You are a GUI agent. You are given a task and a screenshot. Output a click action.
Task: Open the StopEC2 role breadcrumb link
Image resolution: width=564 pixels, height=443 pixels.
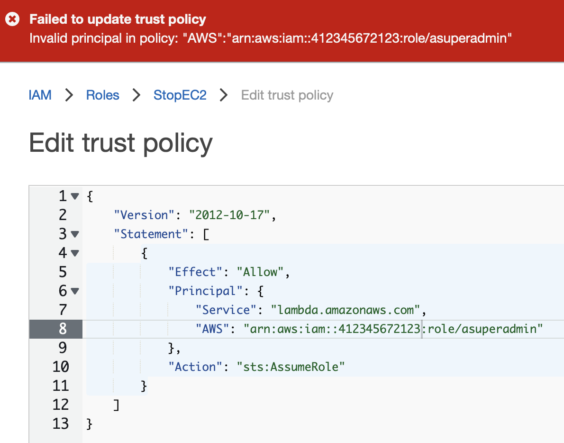point(180,95)
